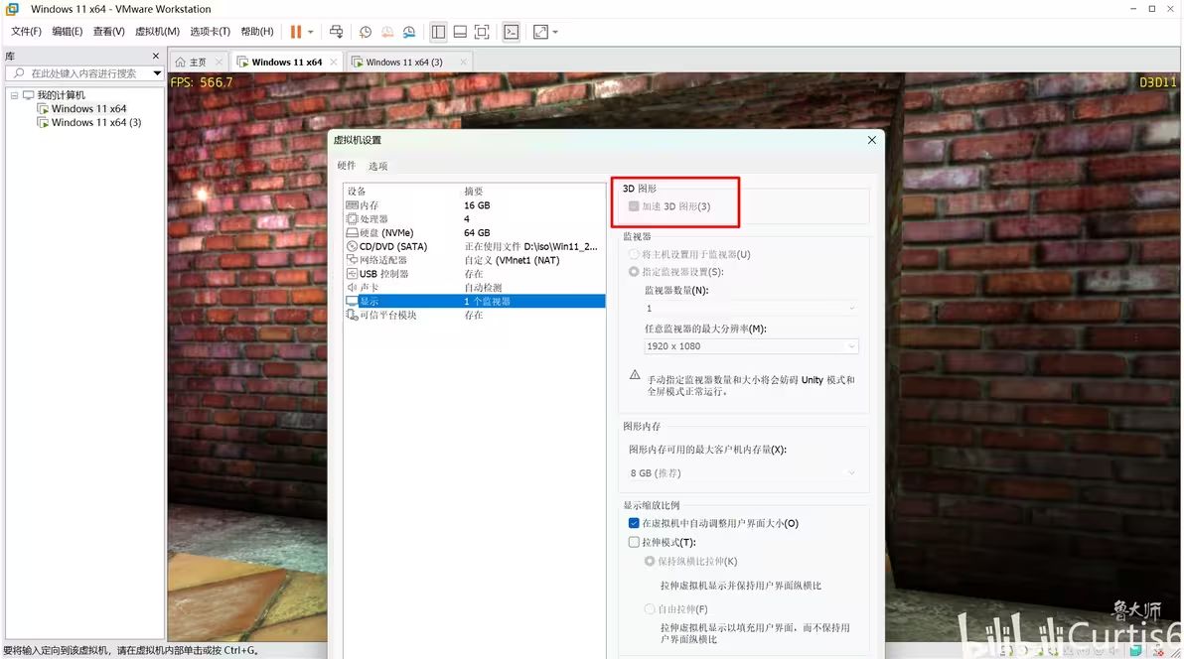
Task: Send Ctrl+Alt+Del to the virtual machine
Action: pos(336,32)
